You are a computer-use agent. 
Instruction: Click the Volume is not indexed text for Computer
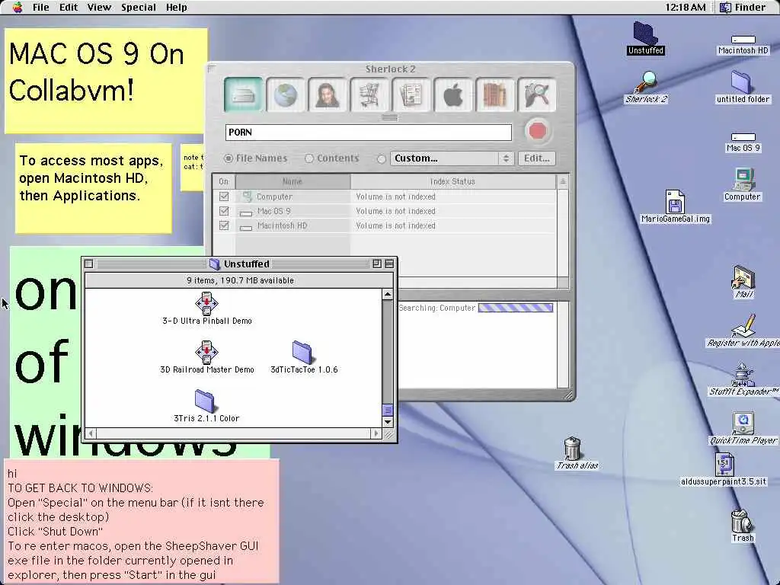click(395, 197)
